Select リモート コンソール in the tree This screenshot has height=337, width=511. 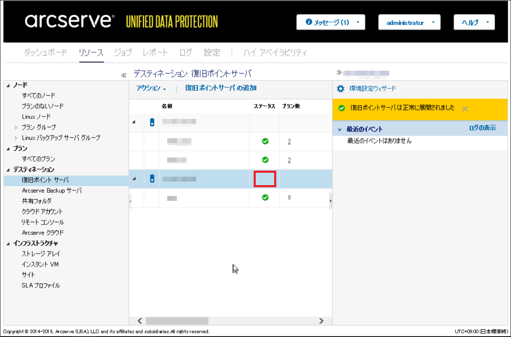pyautogui.click(x=43, y=222)
